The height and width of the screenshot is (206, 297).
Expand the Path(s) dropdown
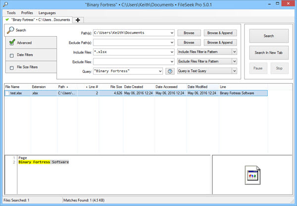tap(172, 33)
